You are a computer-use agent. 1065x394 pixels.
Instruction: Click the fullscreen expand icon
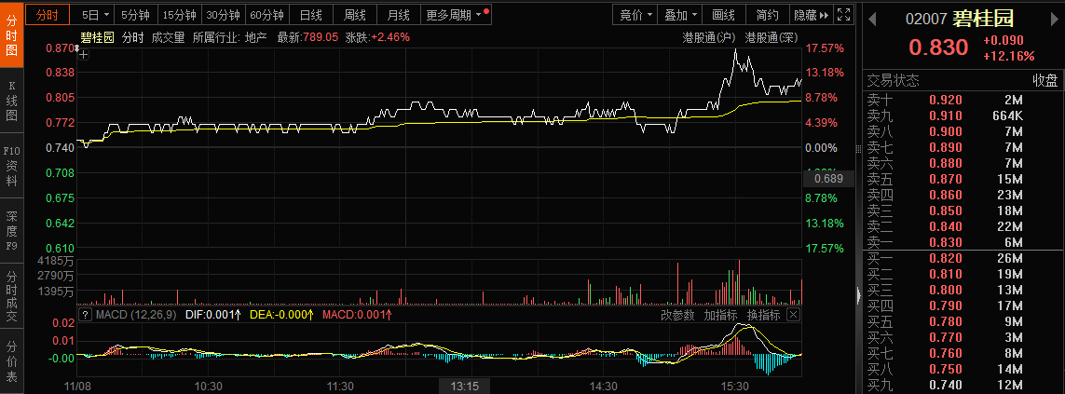[x=843, y=15]
